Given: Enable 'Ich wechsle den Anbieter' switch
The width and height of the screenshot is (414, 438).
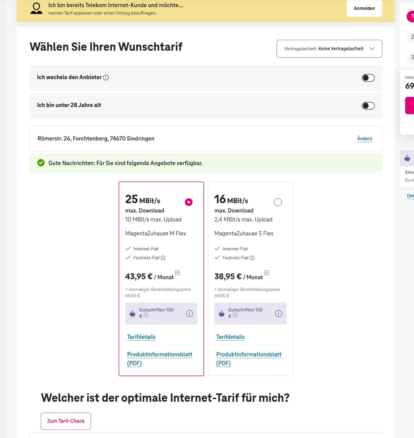Looking at the screenshot, I should 368,78.
